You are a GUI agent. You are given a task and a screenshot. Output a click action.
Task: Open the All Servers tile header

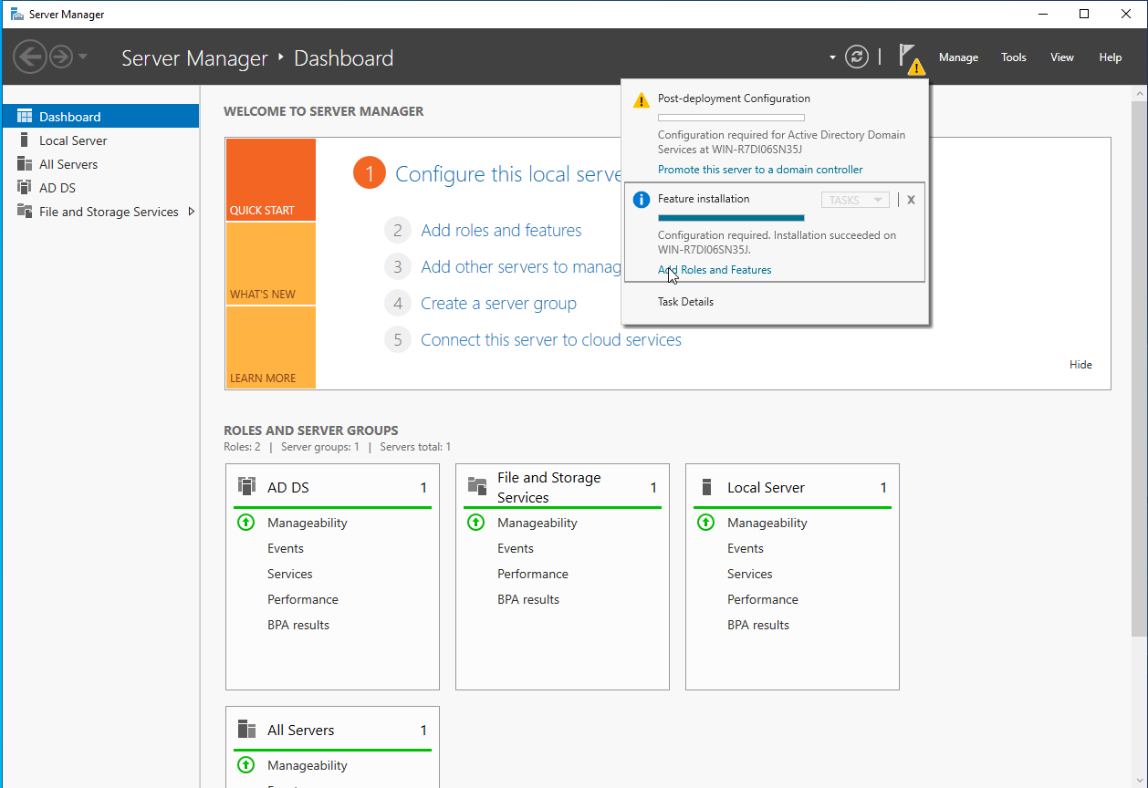coord(332,731)
